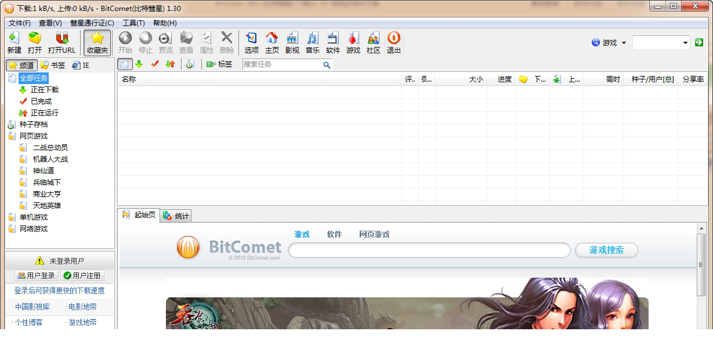The width and height of the screenshot is (713, 342).
Task: Toggle the 收藏夹 favorites star button
Action: (97, 43)
